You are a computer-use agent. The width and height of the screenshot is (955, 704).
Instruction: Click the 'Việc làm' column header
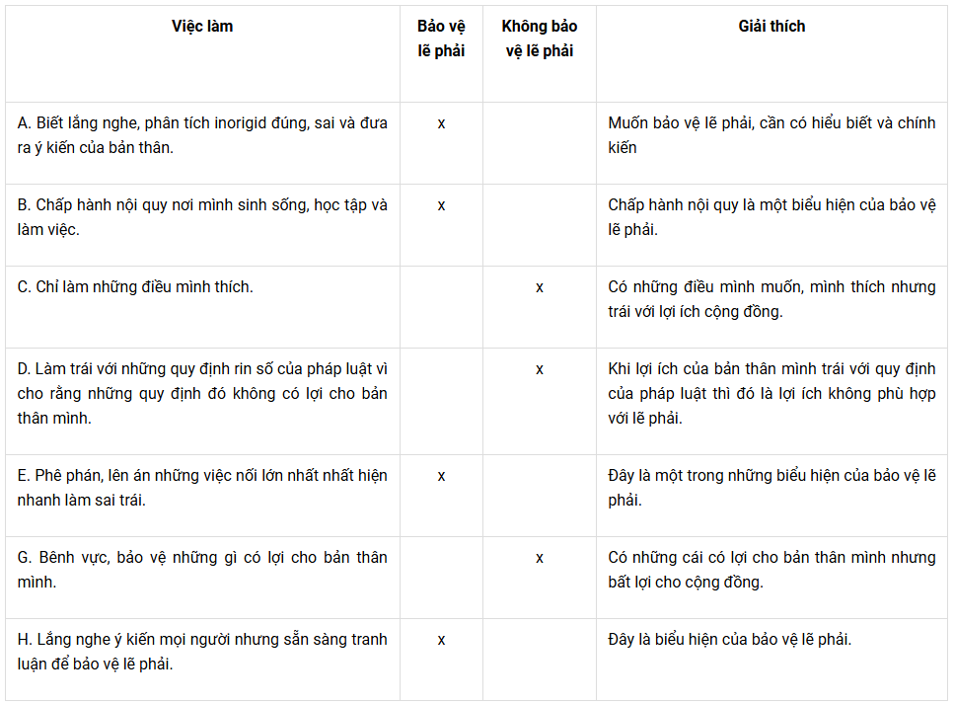pos(202,27)
